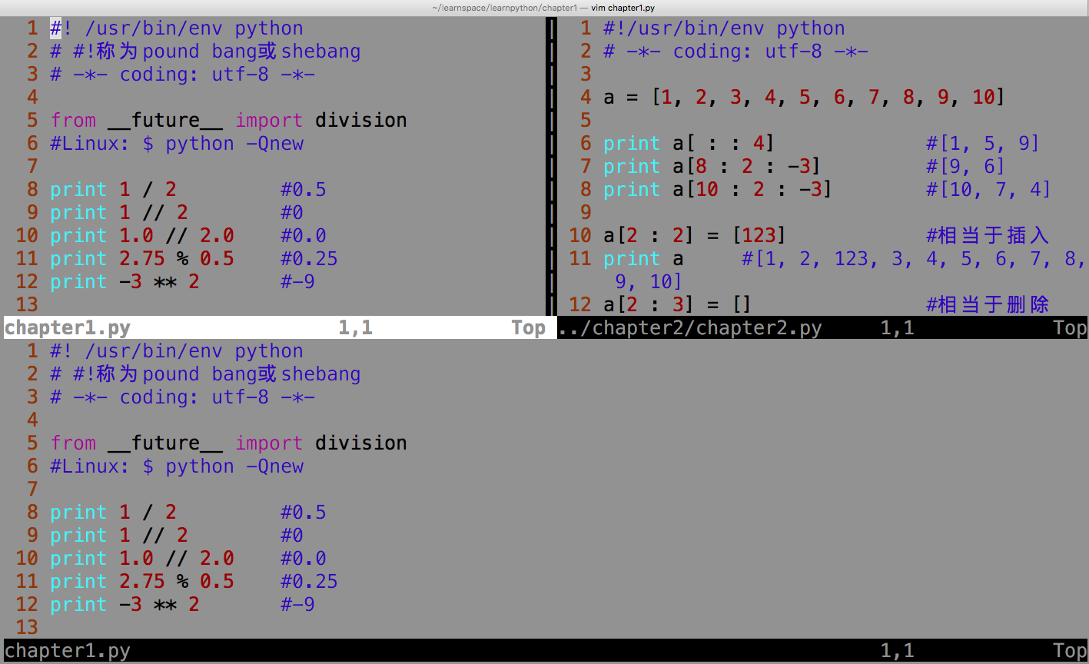Click the '#0.25' comment in upper chapter1.py split
The image size is (1089, 664).
pyautogui.click(x=309, y=259)
